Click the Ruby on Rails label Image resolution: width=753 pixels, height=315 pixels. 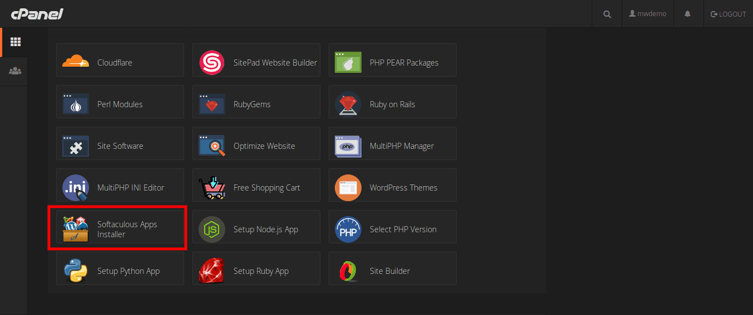coord(393,104)
